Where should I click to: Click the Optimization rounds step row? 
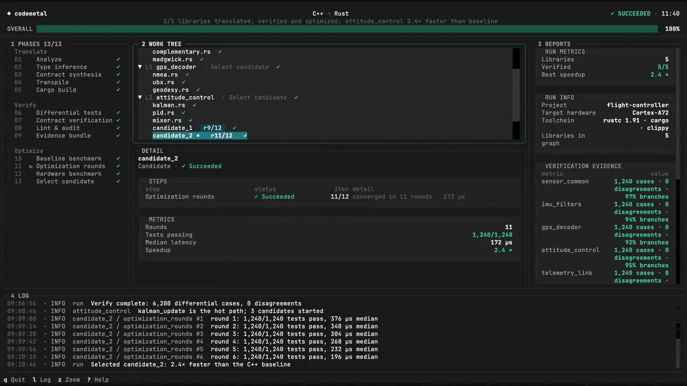[x=305, y=197]
